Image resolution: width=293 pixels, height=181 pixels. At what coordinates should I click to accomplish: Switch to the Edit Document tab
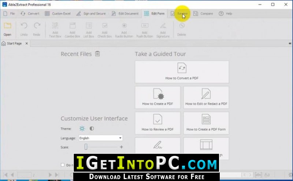click(125, 14)
